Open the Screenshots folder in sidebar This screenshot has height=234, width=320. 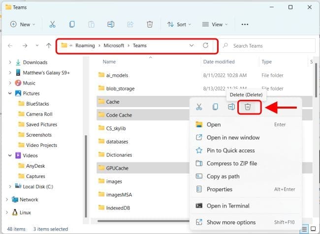(x=39, y=135)
